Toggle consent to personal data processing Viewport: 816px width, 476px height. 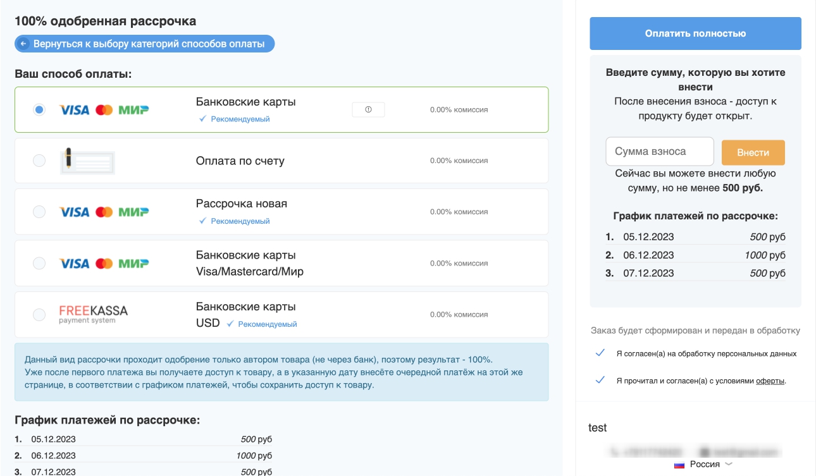[600, 353]
